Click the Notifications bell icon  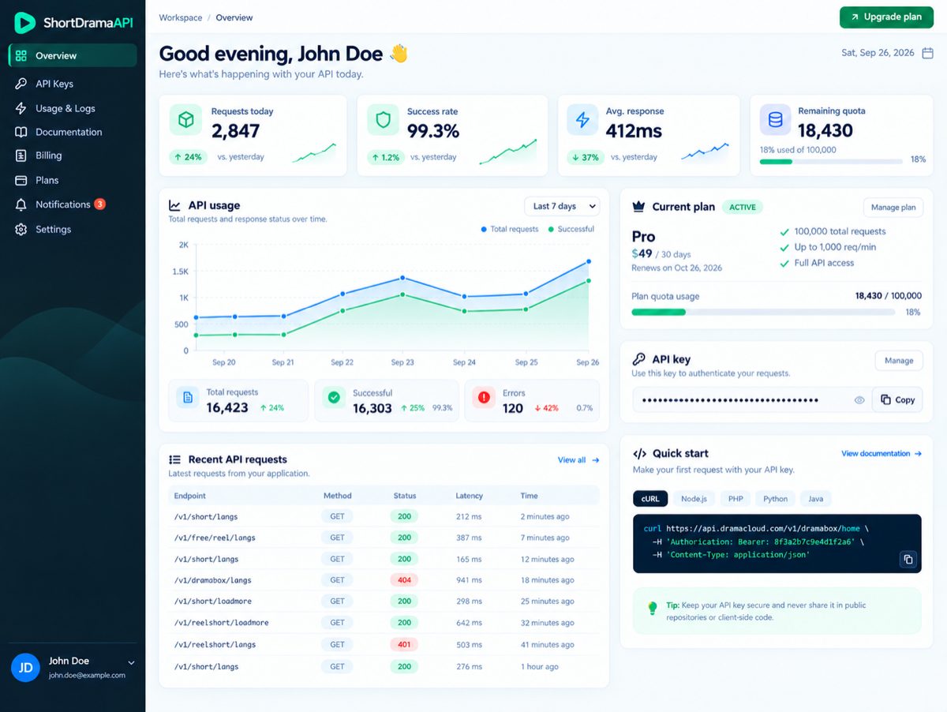coord(21,204)
